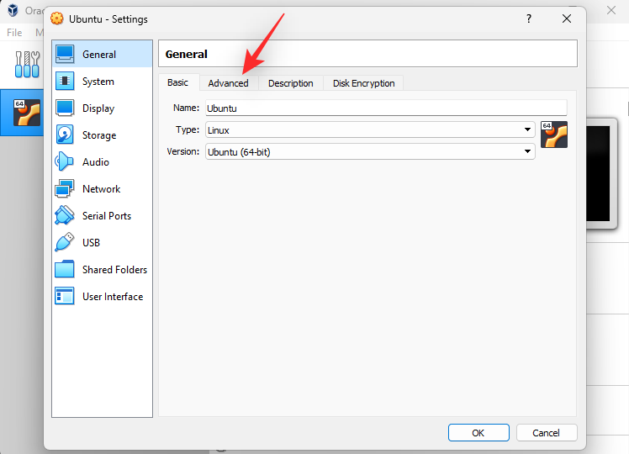Click the help question mark button

[x=529, y=18]
